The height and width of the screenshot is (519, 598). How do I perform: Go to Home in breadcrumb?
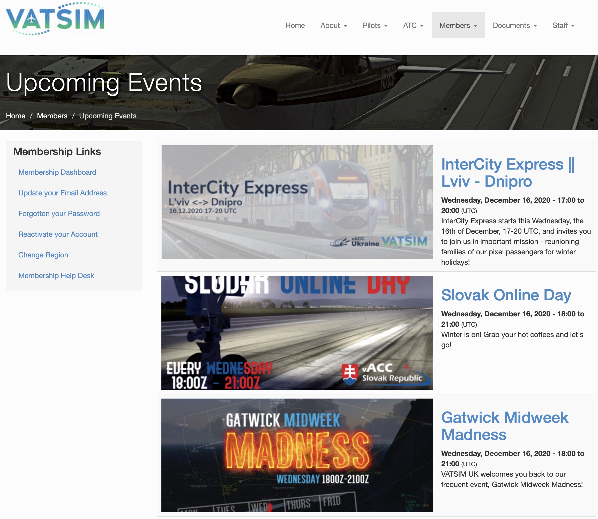16,116
